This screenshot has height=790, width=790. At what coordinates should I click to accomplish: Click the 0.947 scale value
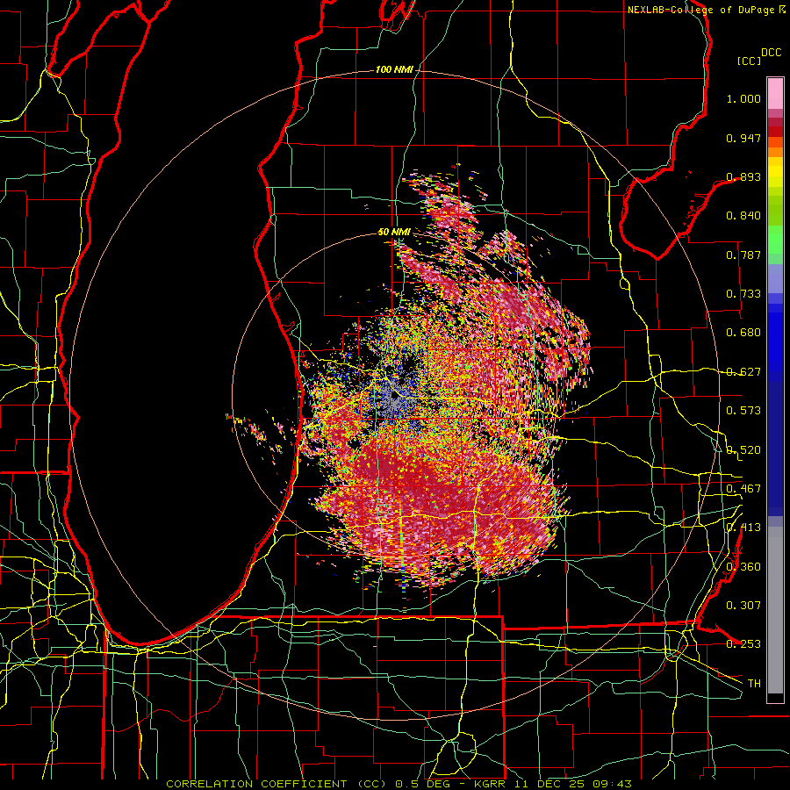click(743, 138)
